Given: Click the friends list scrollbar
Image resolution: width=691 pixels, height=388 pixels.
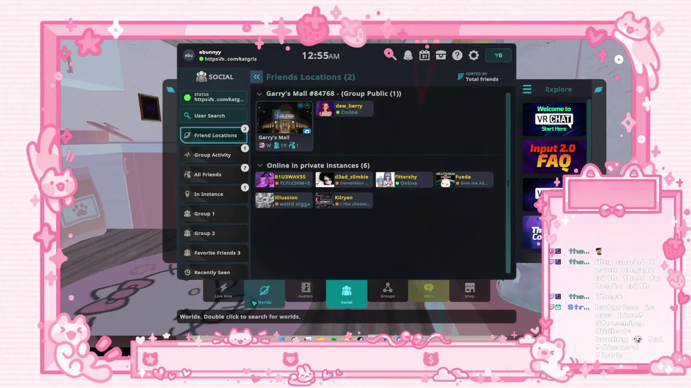Looking at the screenshot, I should point(508,183).
